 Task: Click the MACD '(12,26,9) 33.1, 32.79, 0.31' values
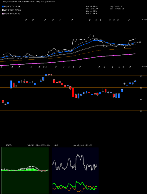(x=38, y=145)
